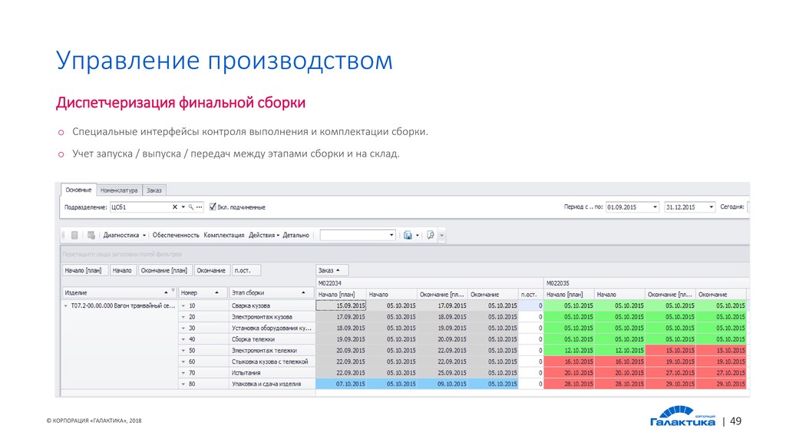Click the page preview search icon in toolbar
The width and height of the screenshot is (786, 442).
[x=430, y=235]
